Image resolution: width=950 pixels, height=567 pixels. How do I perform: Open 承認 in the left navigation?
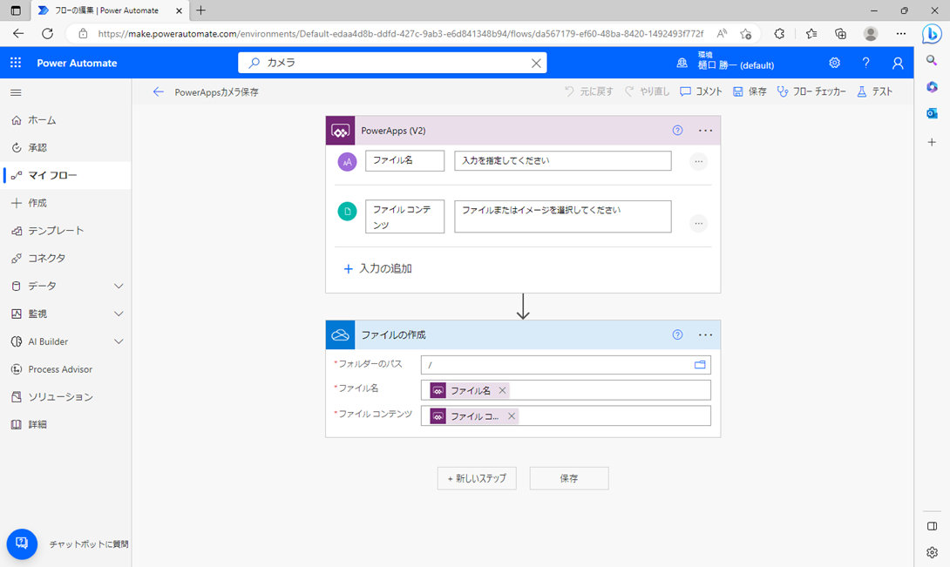click(x=65, y=147)
